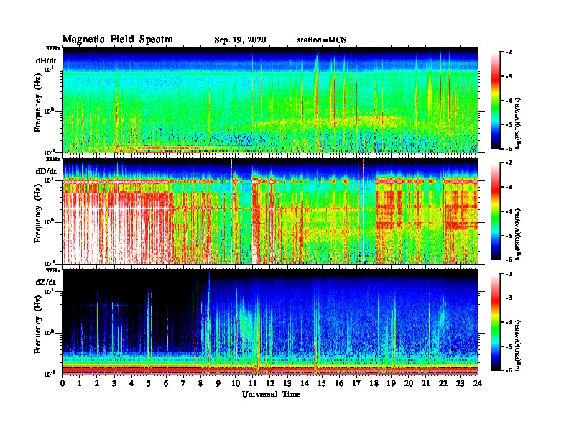Click hour tick label "22" on the time axis
The image size is (569, 440).
(x=443, y=384)
